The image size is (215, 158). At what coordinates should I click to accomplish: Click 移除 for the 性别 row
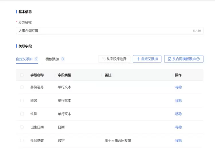point(178,114)
